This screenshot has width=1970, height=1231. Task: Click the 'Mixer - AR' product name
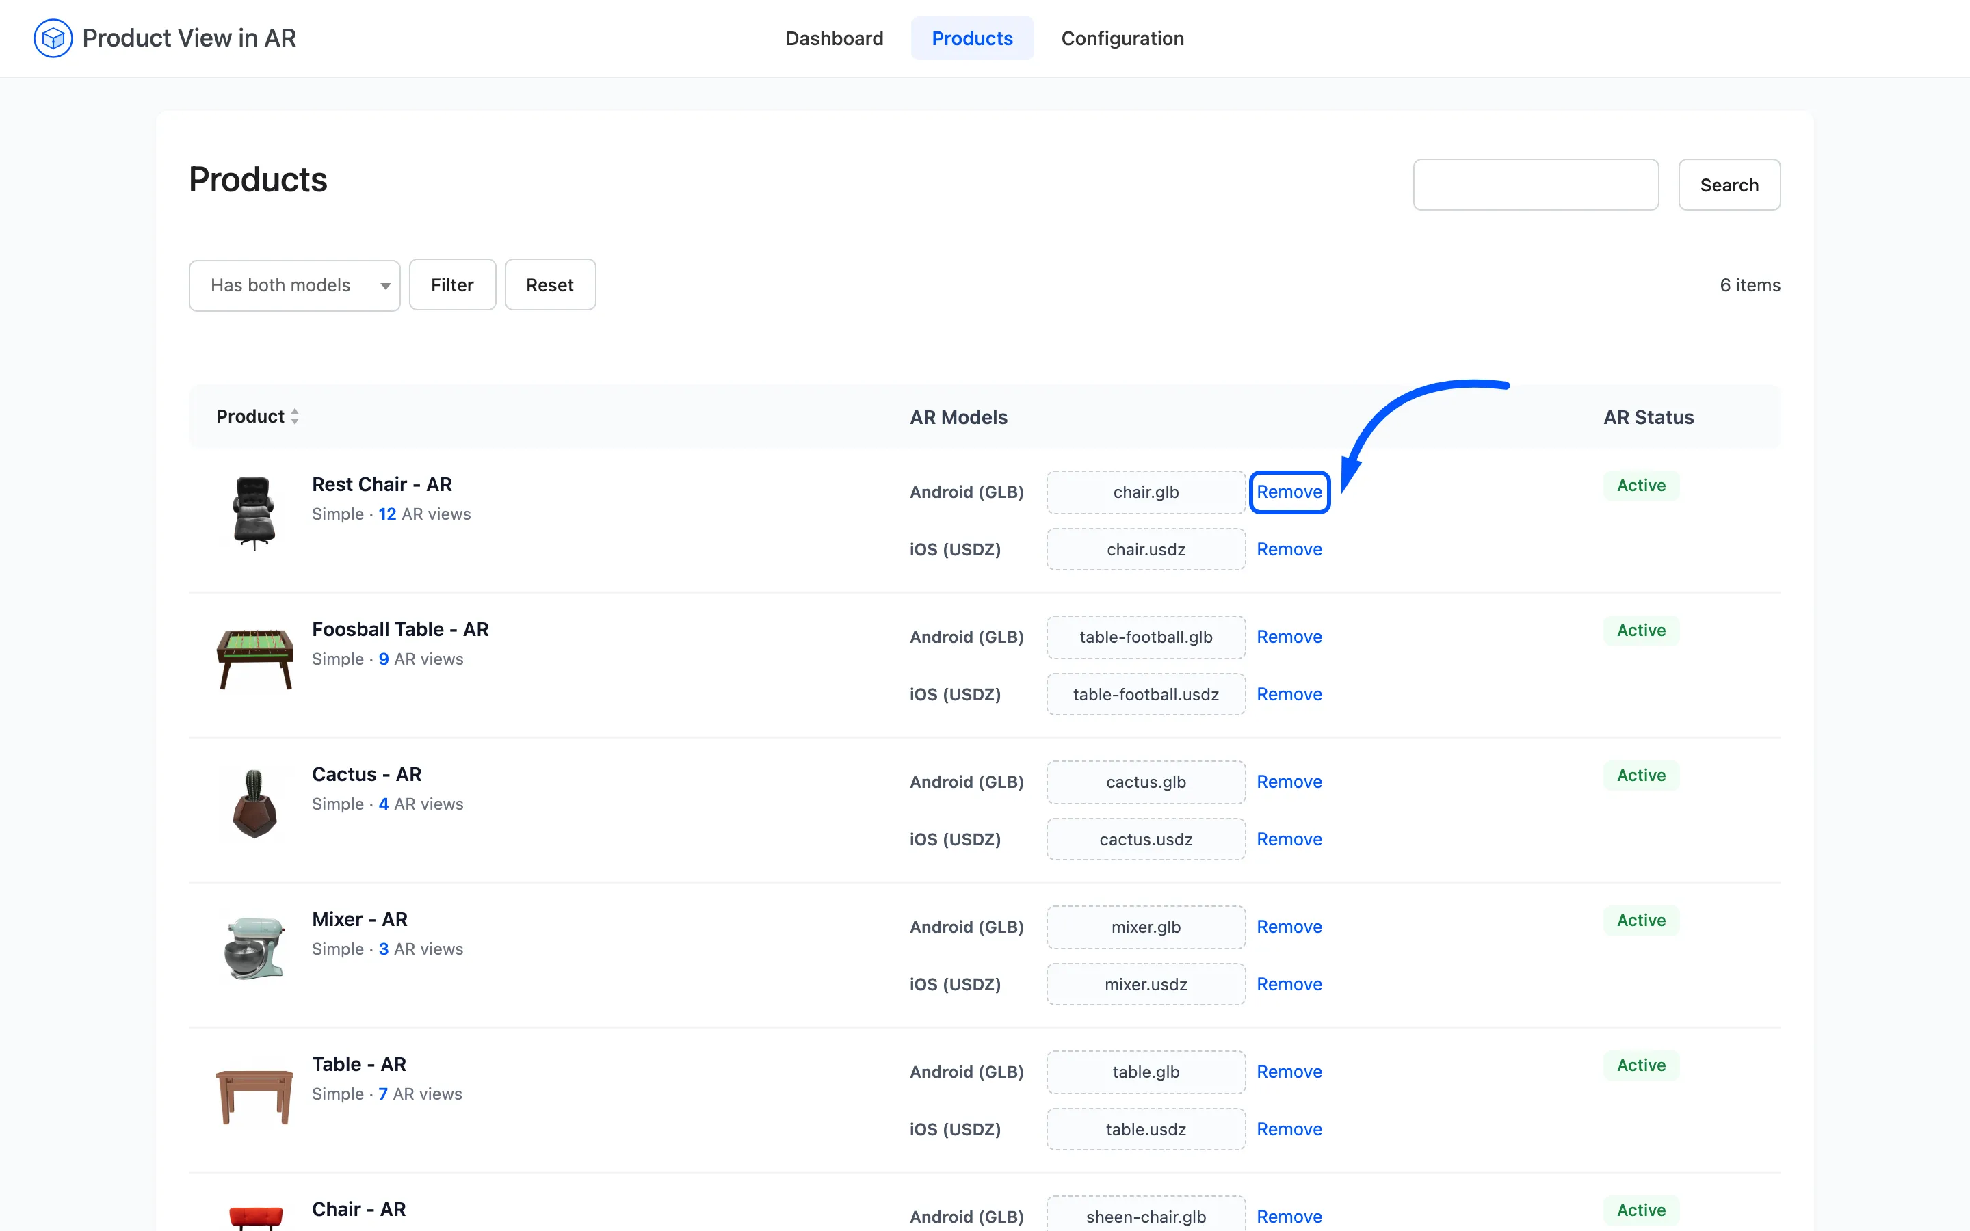[360, 919]
